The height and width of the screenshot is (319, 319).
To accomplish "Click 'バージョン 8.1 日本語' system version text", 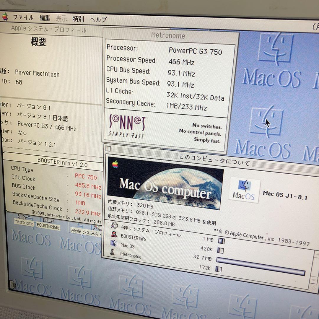I will (x=42, y=117).
